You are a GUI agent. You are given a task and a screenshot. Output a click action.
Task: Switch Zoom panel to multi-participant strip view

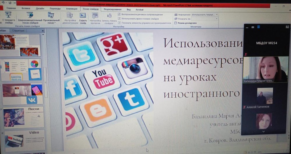259,27
